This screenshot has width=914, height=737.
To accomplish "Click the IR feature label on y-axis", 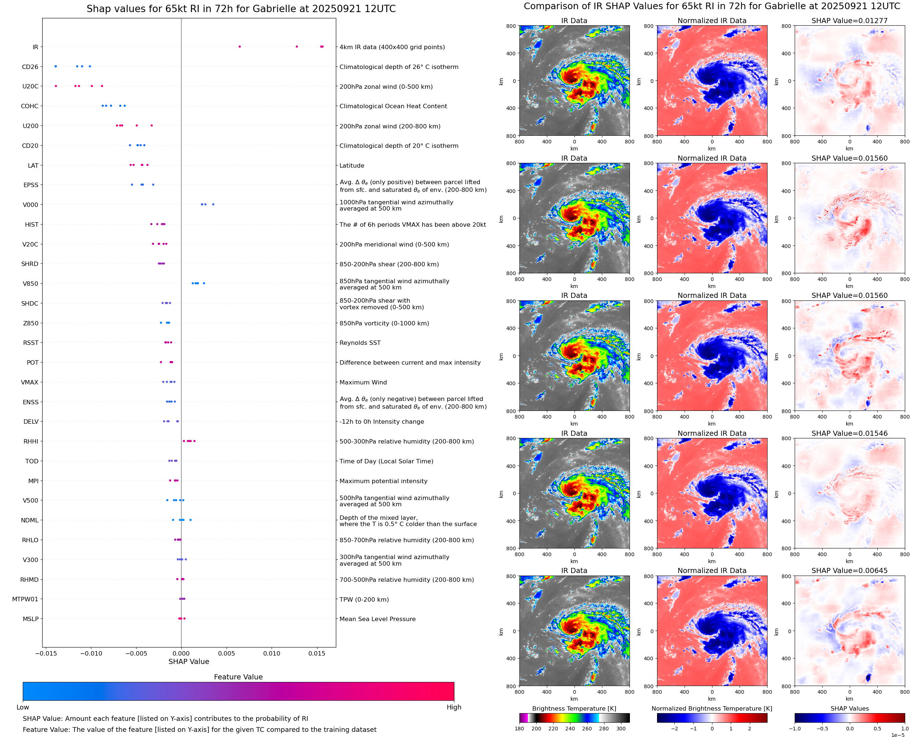I will click(35, 47).
